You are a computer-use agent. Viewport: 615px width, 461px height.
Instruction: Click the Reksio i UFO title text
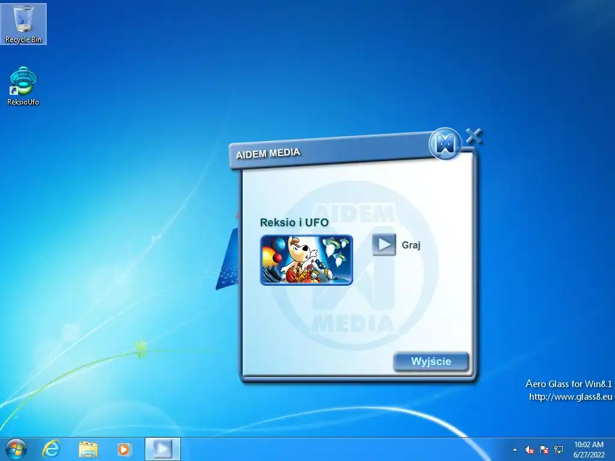pos(294,223)
